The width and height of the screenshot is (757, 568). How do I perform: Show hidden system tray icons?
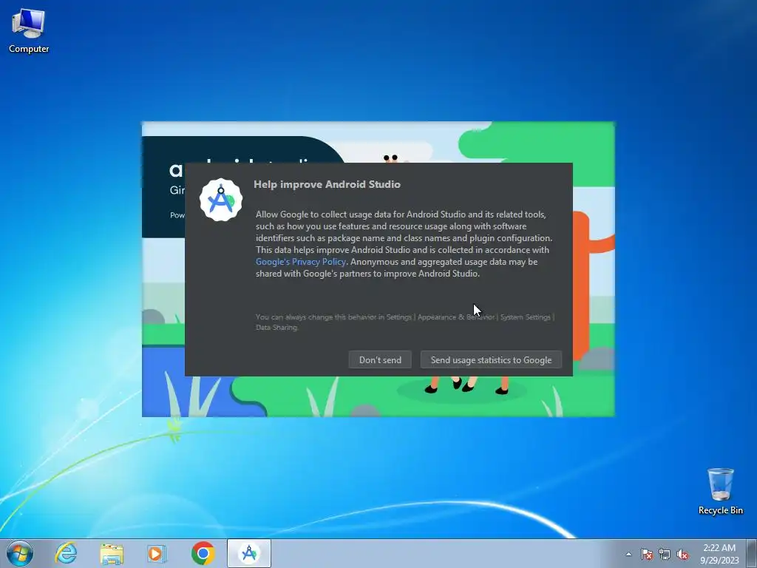point(628,554)
